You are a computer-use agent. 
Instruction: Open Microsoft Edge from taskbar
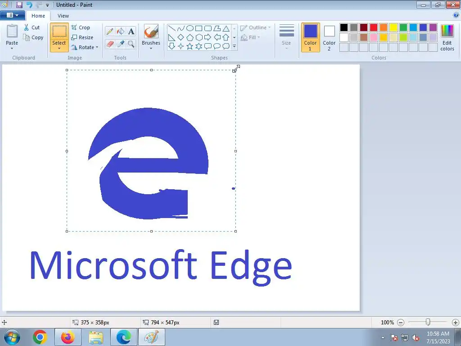point(124,337)
